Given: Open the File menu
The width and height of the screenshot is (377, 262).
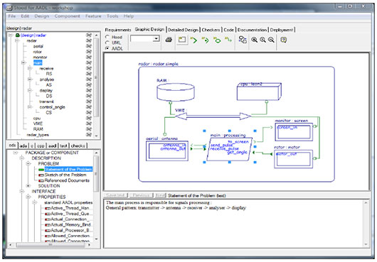Looking at the screenshot, I should pos(12,16).
